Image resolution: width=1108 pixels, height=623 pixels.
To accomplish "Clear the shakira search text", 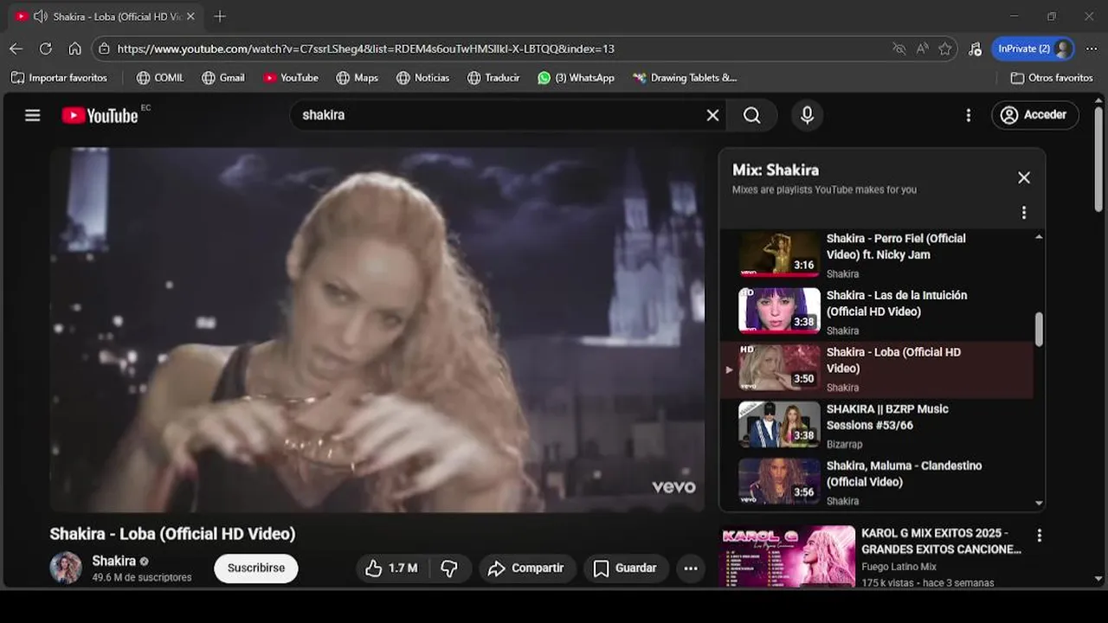I will [x=712, y=115].
